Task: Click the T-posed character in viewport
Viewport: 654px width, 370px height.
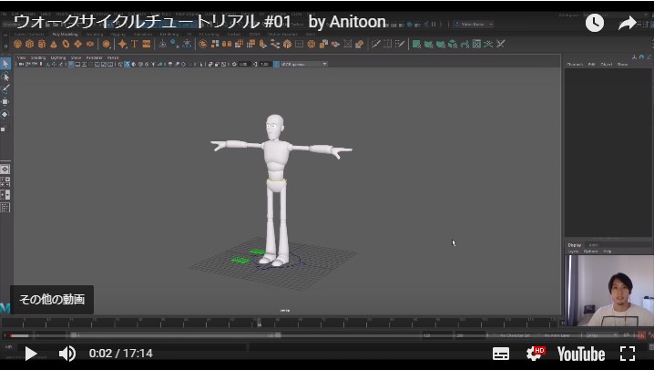Action: (277, 190)
